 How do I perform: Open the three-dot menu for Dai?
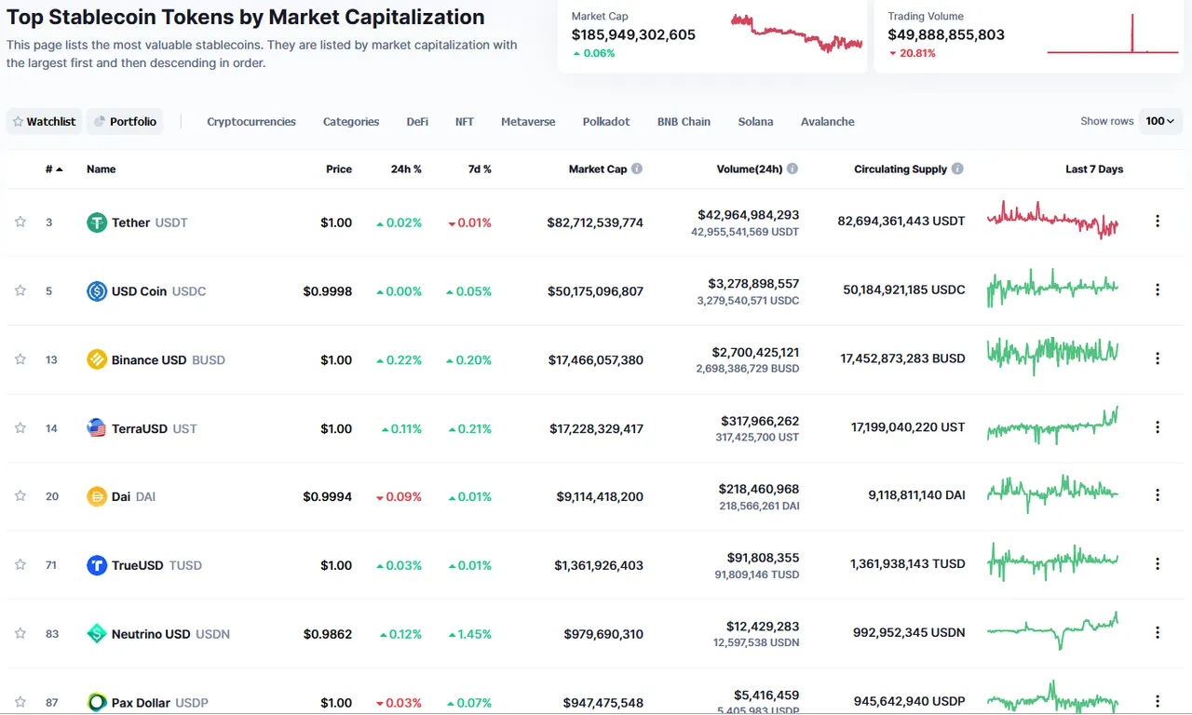(x=1158, y=495)
